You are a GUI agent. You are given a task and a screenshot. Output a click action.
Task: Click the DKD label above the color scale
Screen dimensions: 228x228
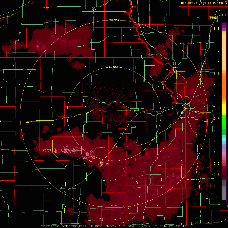tap(223, 15)
